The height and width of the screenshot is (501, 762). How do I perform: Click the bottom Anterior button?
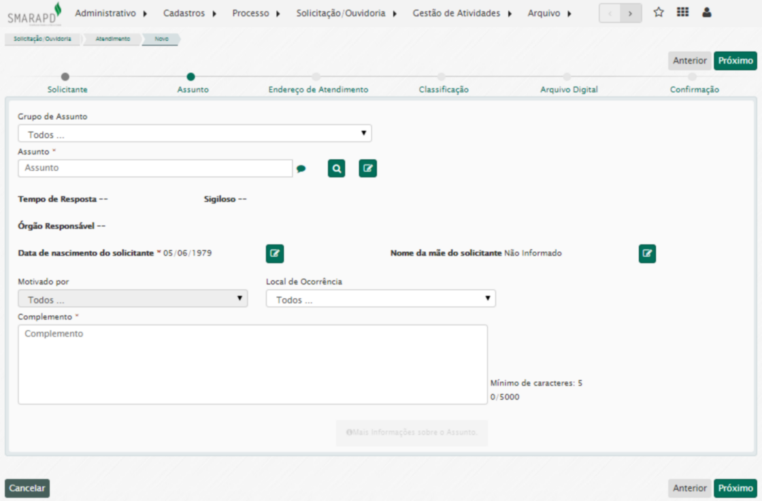coord(690,488)
